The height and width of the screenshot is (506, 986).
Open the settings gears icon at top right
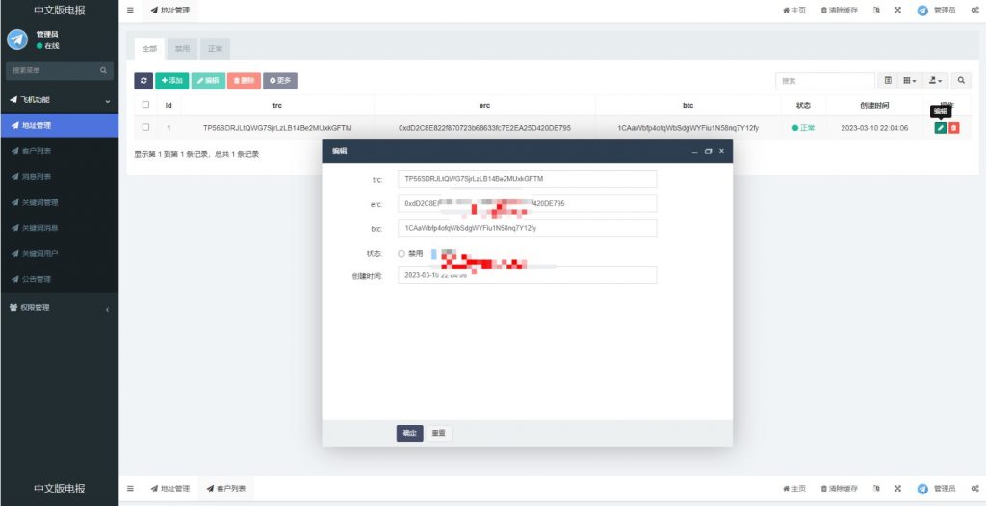[975, 10]
